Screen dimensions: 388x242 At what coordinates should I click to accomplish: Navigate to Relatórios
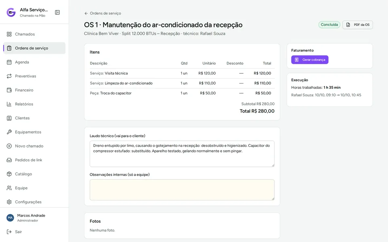(34, 104)
